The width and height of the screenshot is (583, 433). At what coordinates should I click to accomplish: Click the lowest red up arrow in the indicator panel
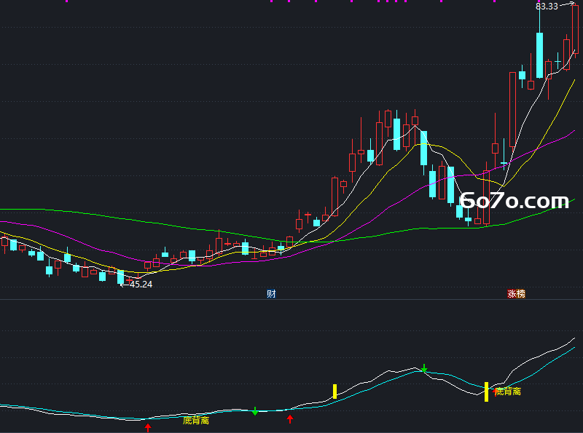click(x=148, y=427)
